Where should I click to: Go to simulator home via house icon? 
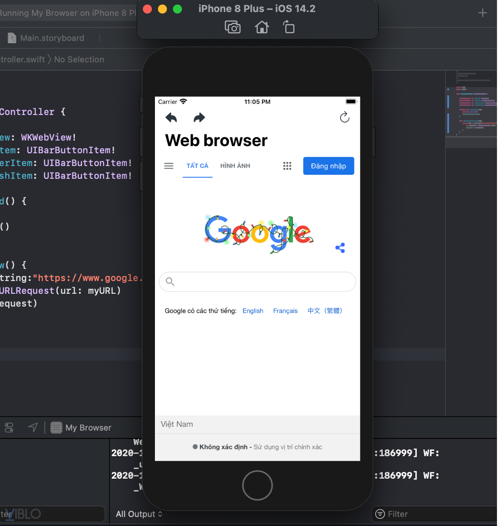click(x=261, y=27)
